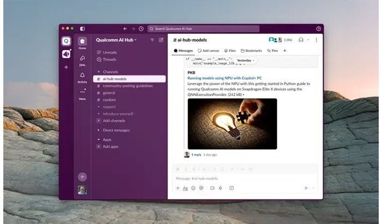Open the attach plus button in composer
The width and height of the screenshot is (382, 224).
pyautogui.click(x=178, y=188)
